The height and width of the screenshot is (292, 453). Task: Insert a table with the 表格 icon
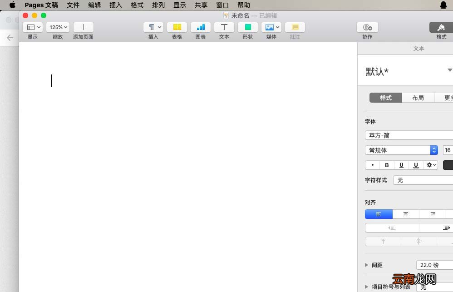click(x=177, y=27)
